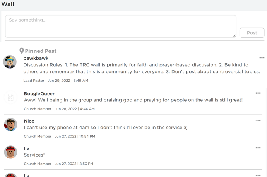Focus the Say something text box
Viewport: 267px width, 177px height.
(121, 27)
